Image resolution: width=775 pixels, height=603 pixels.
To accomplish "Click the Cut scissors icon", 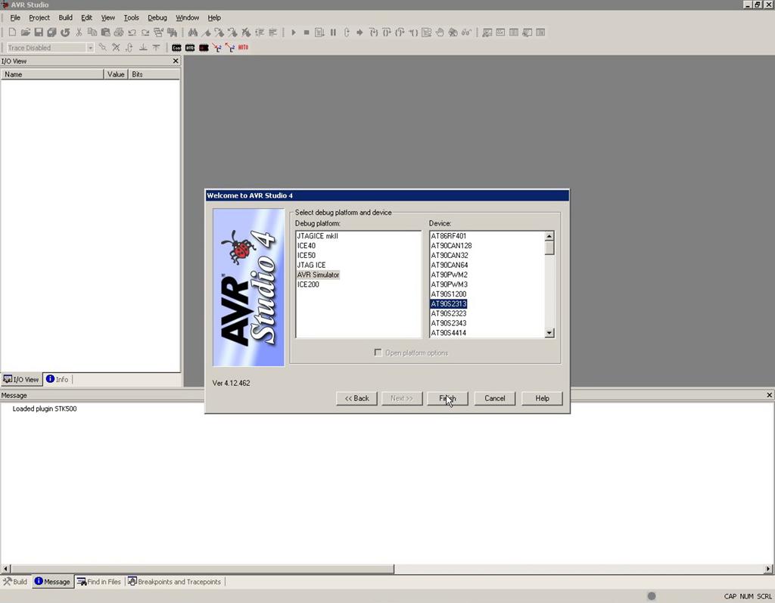I will [79, 33].
